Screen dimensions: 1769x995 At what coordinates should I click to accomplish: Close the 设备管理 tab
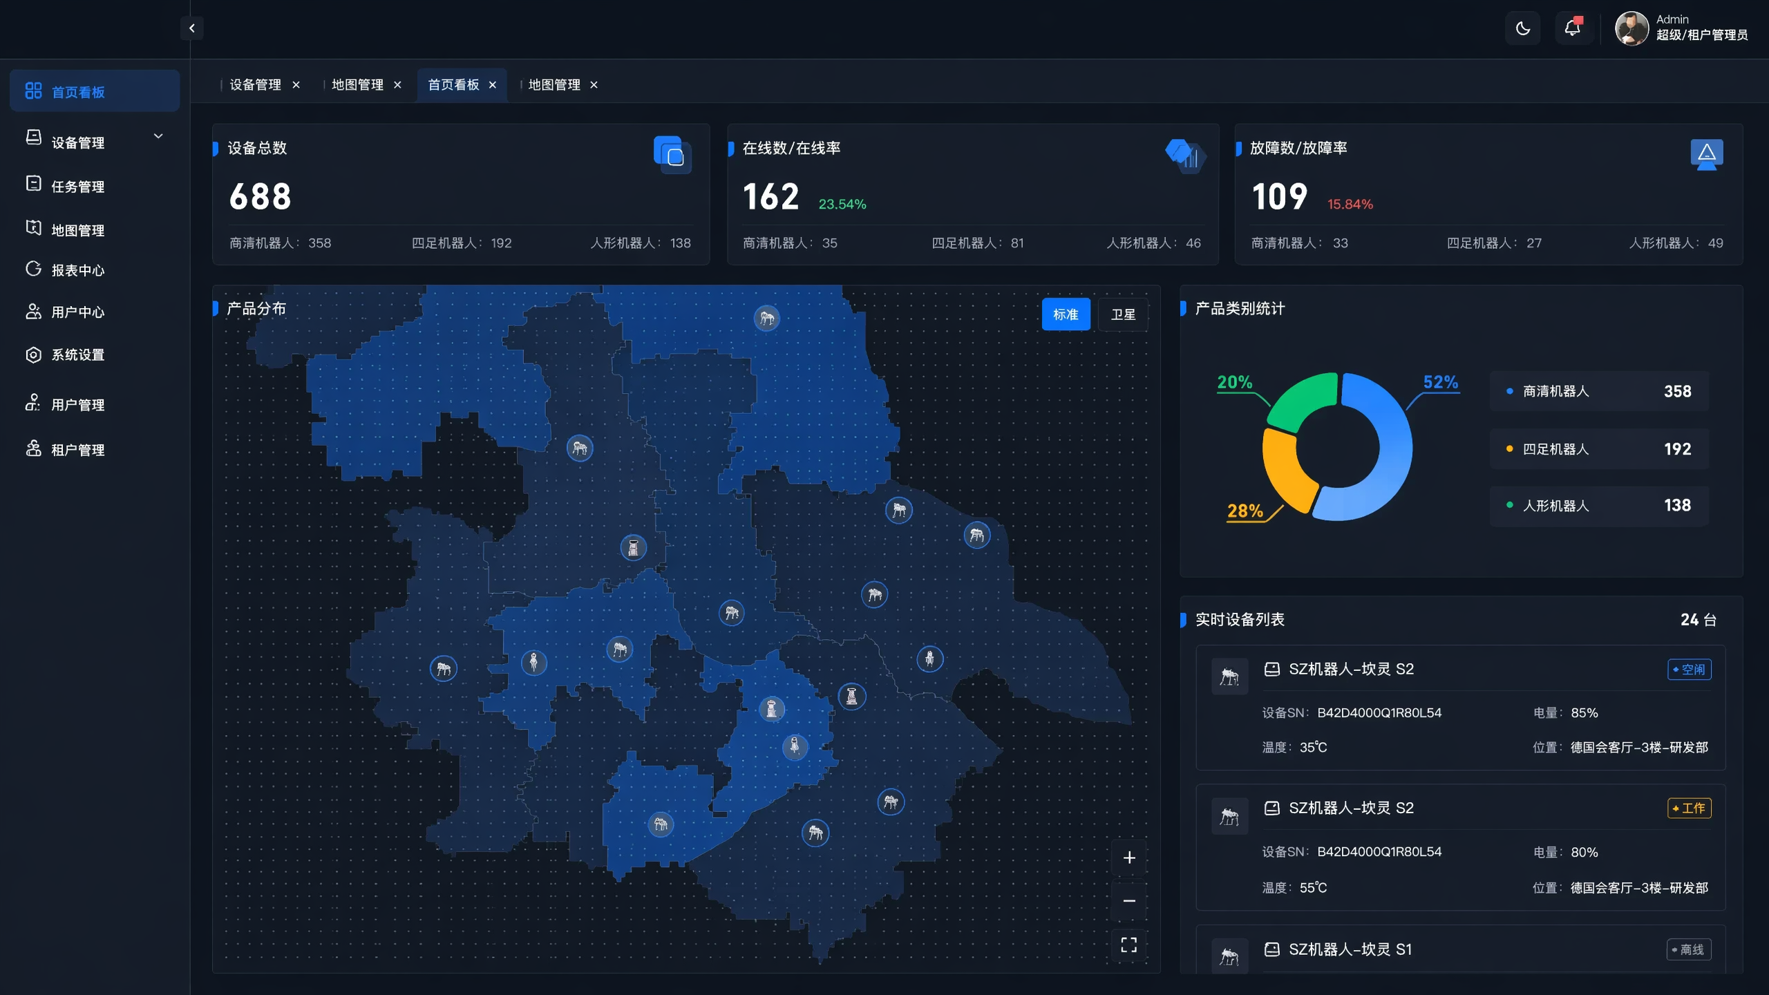pyautogui.click(x=296, y=84)
